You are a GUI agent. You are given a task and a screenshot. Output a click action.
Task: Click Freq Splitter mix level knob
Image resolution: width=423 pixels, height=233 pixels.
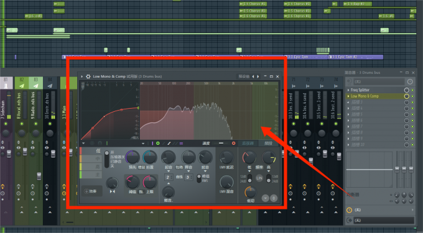coord(407,90)
